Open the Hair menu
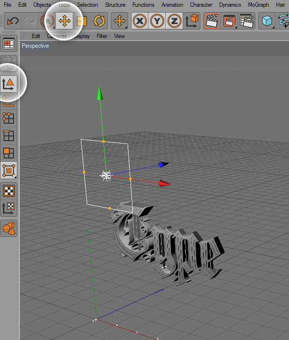289x340 pixels. 280,5
